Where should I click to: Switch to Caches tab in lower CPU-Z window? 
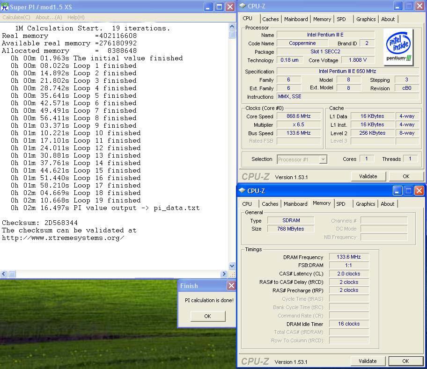pos(270,203)
